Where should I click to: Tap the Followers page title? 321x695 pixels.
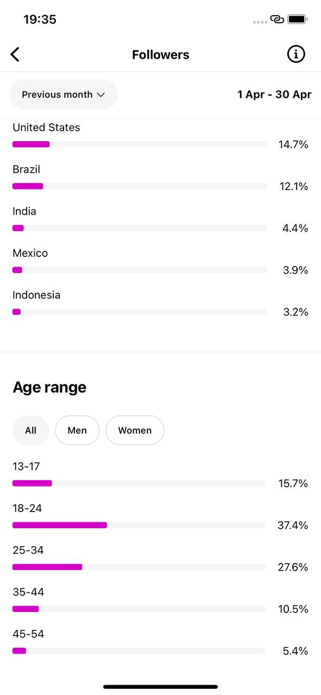pos(161,55)
